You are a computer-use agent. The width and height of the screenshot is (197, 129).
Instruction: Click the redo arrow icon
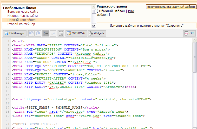[38, 33]
